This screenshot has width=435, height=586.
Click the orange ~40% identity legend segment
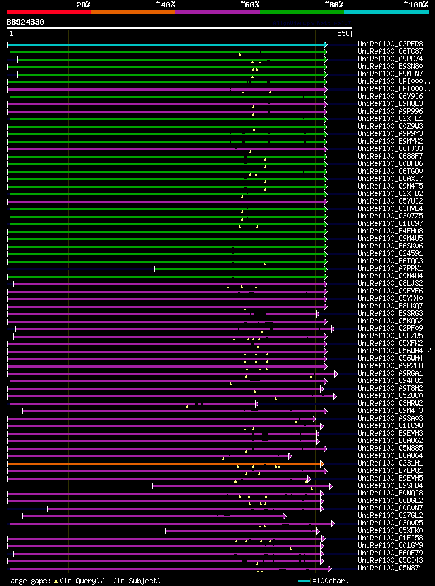[x=133, y=12]
